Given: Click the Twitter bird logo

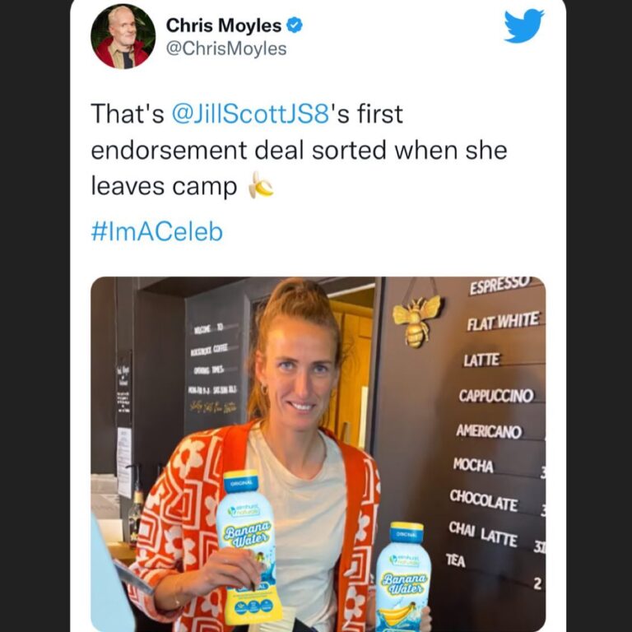Looking at the screenshot, I should click(x=523, y=26).
